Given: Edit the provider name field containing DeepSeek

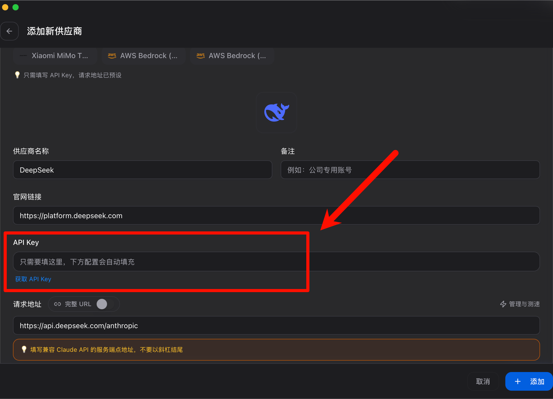Looking at the screenshot, I should pos(143,170).
